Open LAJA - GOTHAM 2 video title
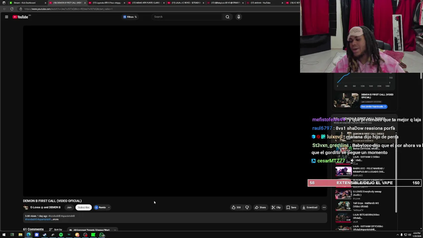This screenshot has height=238, width=423. point(366,158)
